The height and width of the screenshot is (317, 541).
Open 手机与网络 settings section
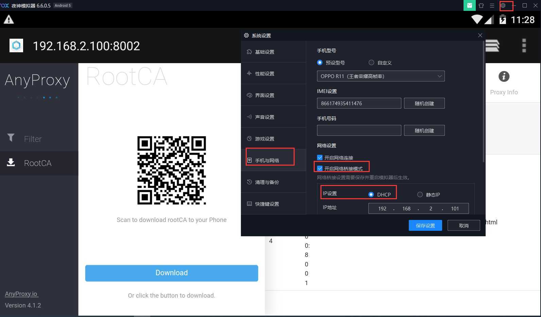[274, 160]
